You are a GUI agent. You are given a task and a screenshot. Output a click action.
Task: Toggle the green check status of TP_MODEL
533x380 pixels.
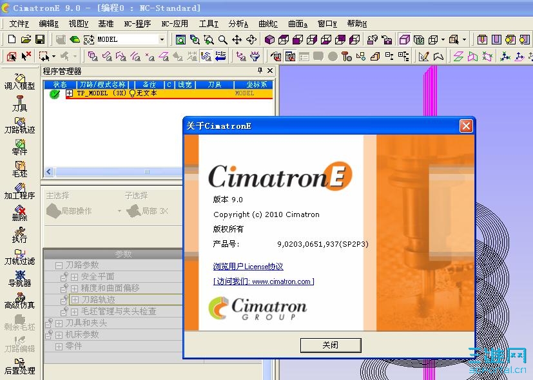click(x=54, y=94)
